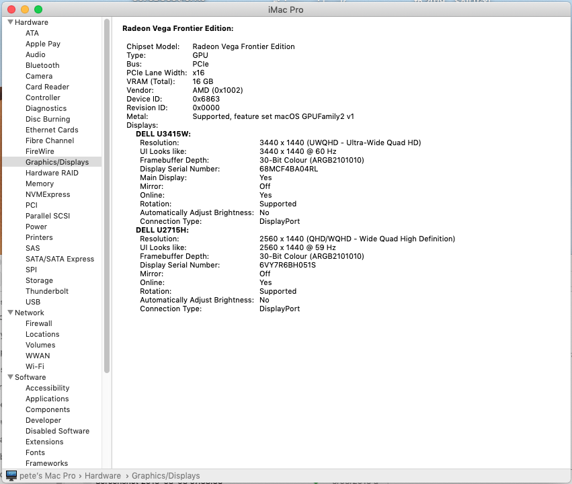The height and width of the screenshot is (484, 572).
Task: Open the Camera entry
Action: coord(39,76)
